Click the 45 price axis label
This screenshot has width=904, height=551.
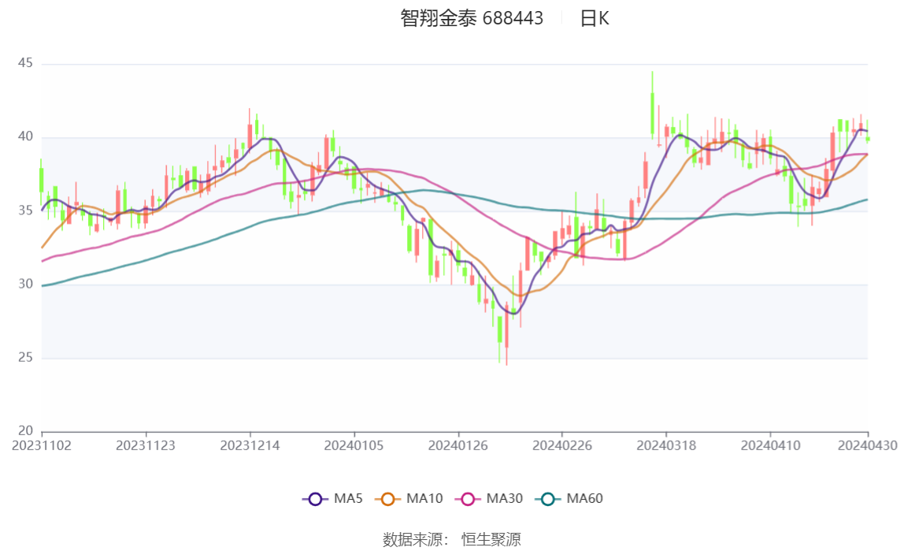25,64
